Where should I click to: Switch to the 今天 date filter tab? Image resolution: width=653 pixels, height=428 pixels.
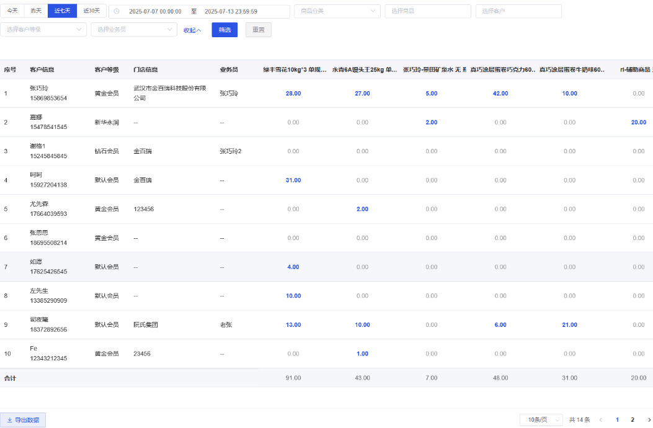14,11
